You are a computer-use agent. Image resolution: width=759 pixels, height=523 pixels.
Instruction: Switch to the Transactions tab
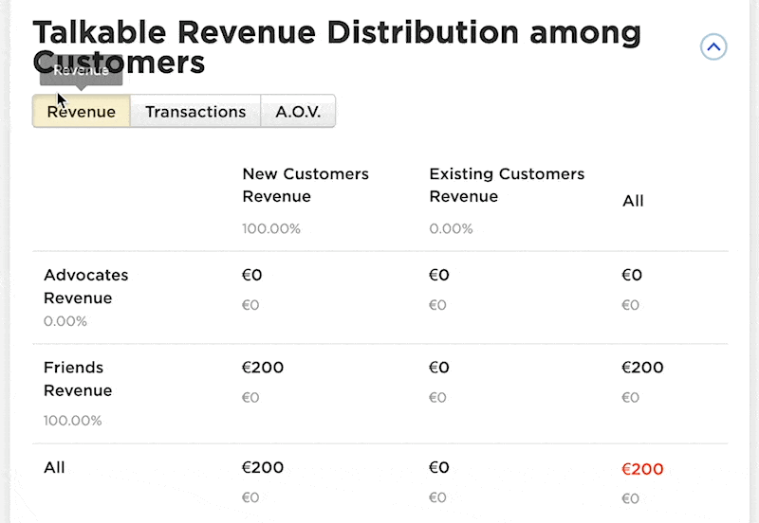coord(195,111)
